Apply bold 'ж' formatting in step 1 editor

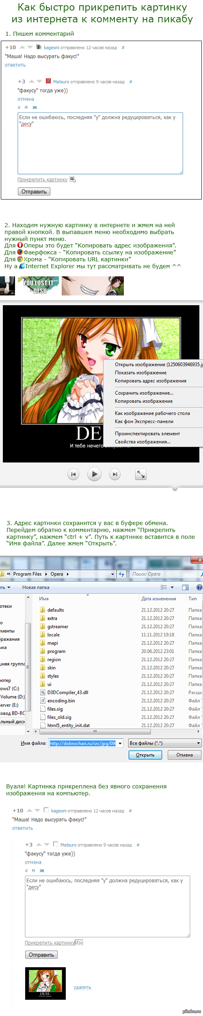click(x=35, y=107)
